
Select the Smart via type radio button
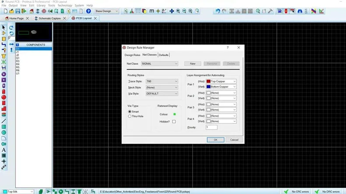[130, 112]
